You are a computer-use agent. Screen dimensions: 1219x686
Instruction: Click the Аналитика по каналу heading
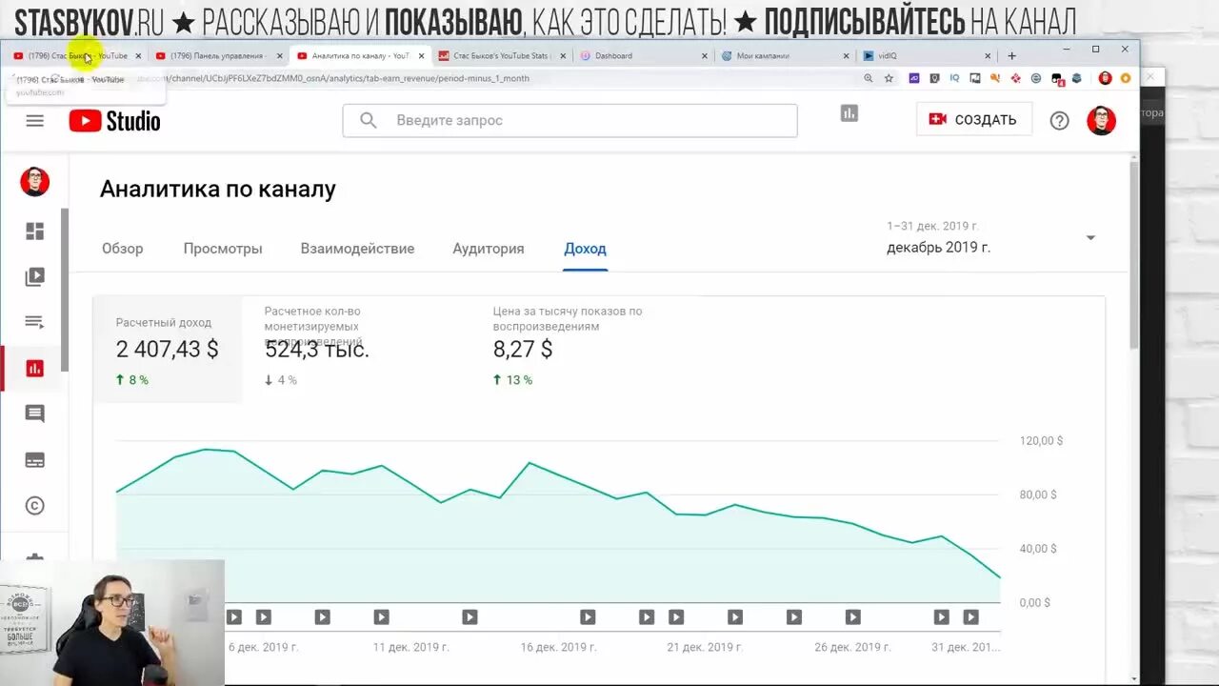point(218,189)
